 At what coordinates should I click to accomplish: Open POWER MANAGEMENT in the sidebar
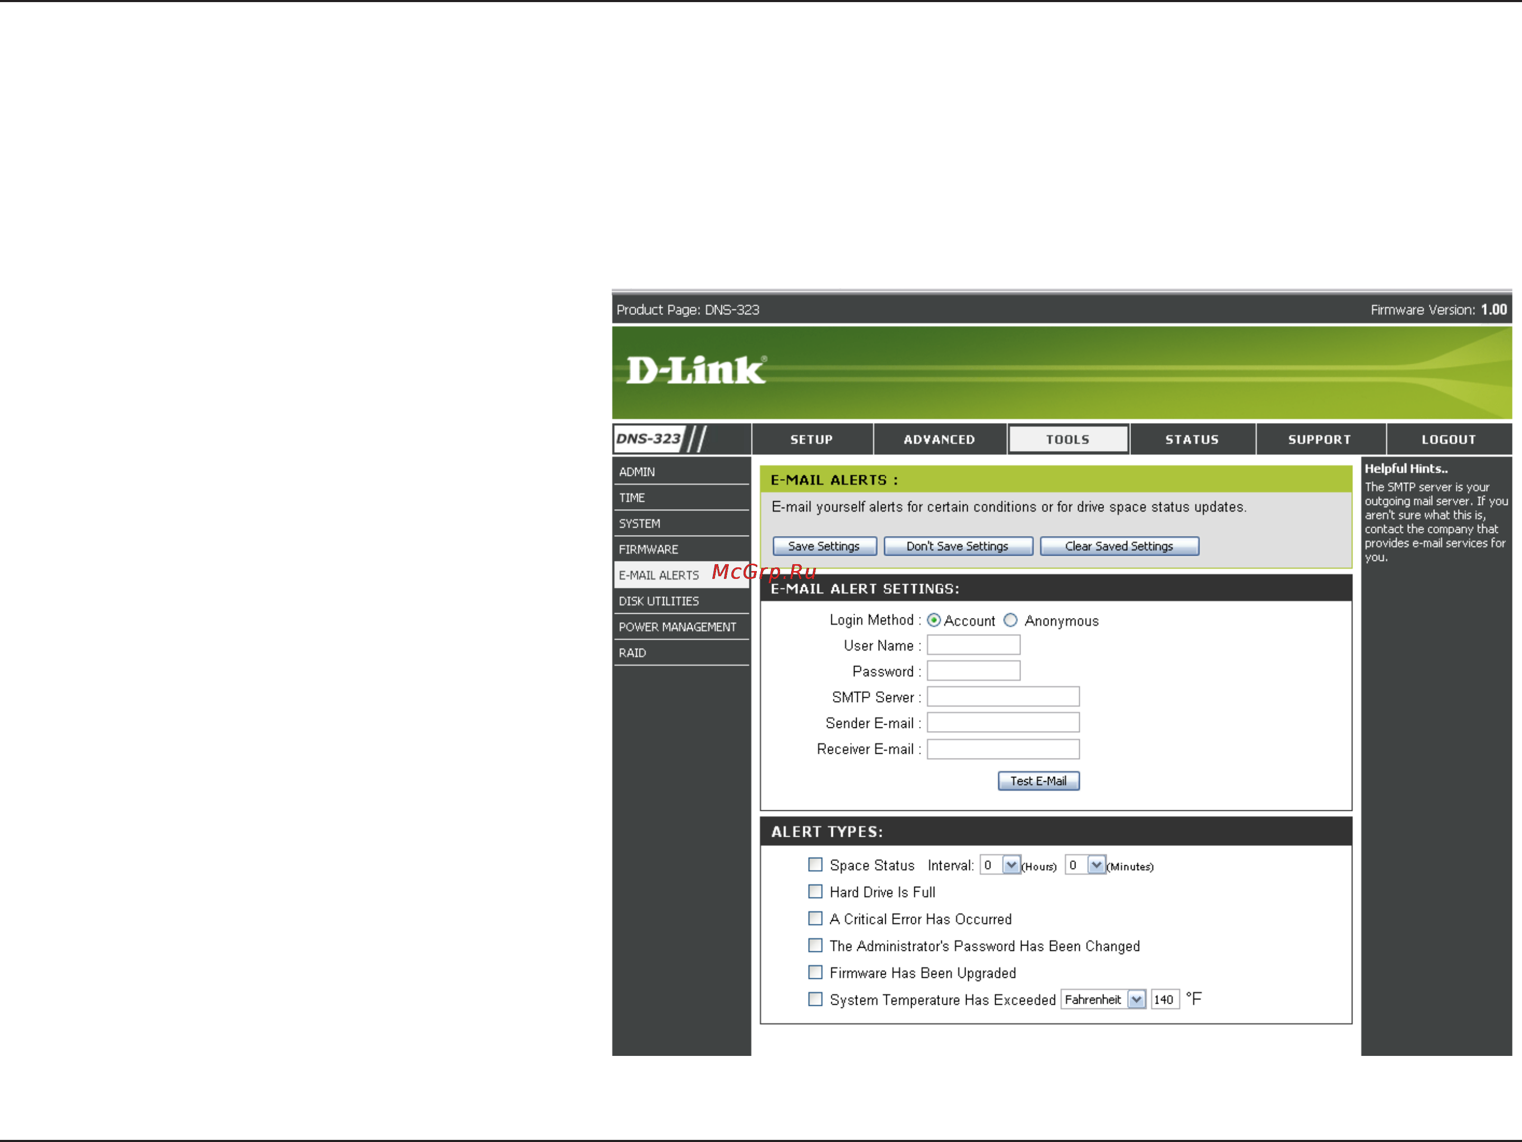681,627
